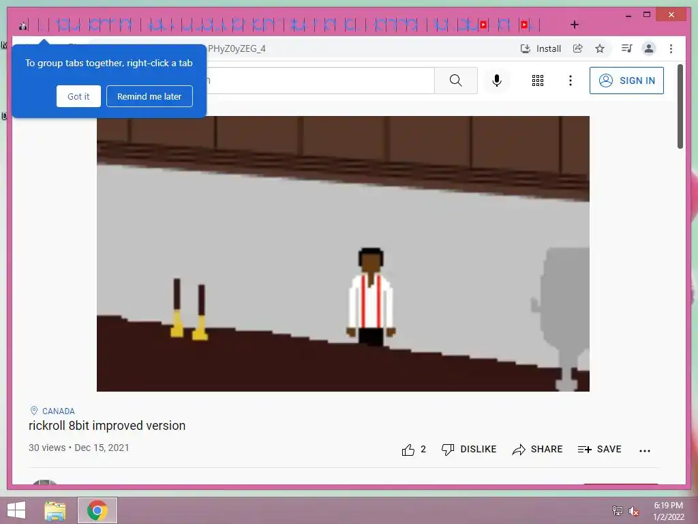Click the DISLIKE thumbs down button
The width and height of the screenshot is (698, 524).
pyautogui.click(x=469, y=449)
